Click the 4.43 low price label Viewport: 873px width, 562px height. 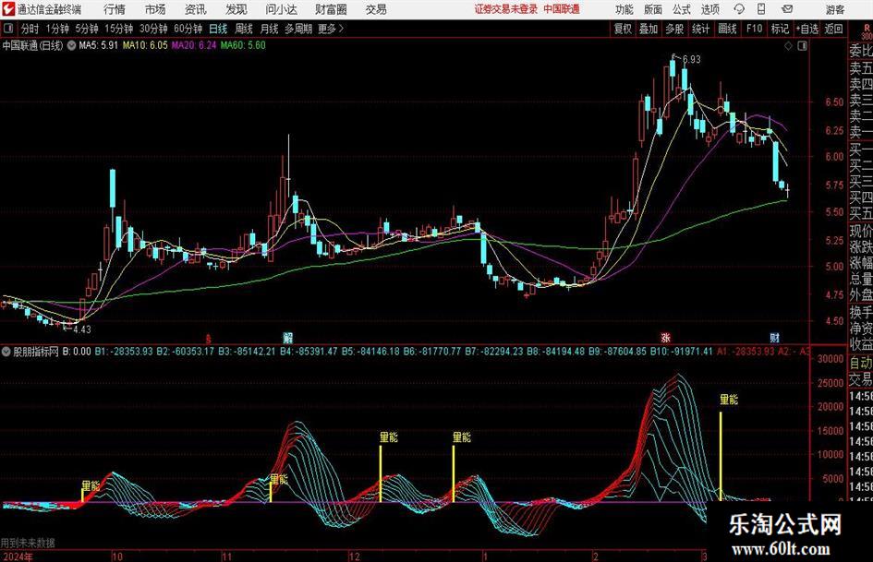tap(82, 329)
